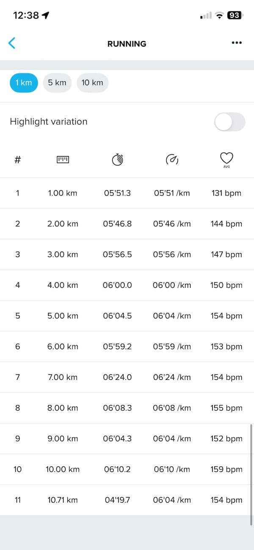Screen dimensions: 254x550
Task: Tap the location arrow in status bar
Action: click(x=46, y=15)
